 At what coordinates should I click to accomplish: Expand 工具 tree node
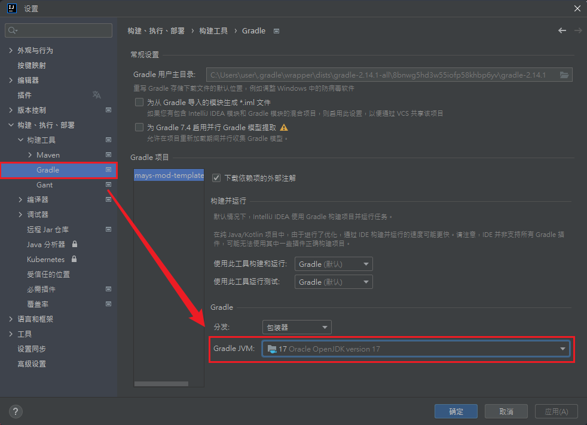11,334
